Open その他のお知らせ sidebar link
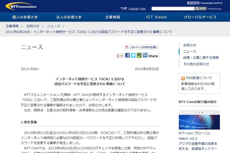Viewport: 230px width, 153px height. (196, 64)
